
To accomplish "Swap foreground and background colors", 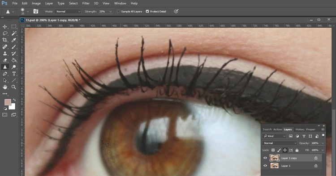I will click(14, 100).
